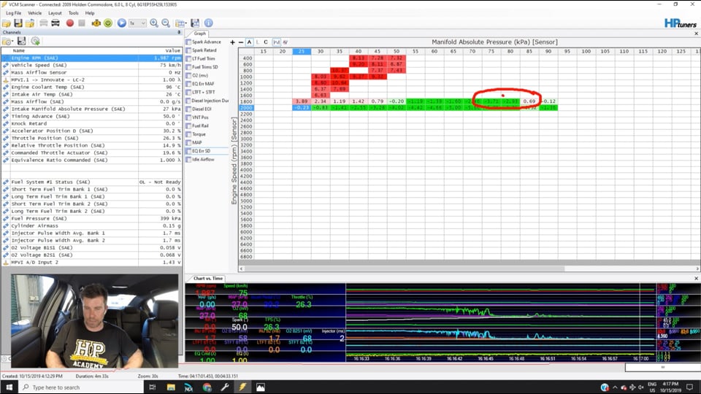Select Spark Advance in the graph list
Viewport: 701px width, 394px height.
coord(206,42)
